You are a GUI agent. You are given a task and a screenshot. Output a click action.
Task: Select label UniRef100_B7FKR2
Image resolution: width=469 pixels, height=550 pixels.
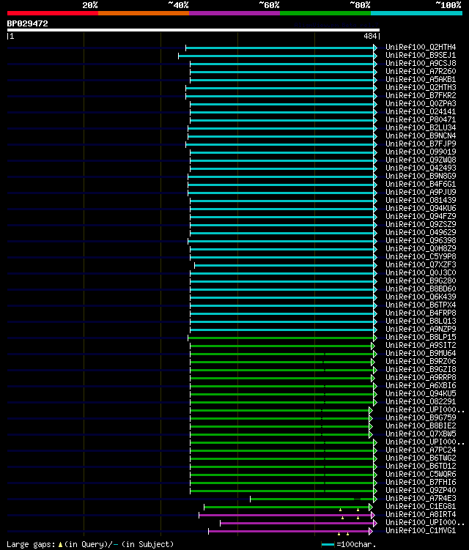click(421, 95)
